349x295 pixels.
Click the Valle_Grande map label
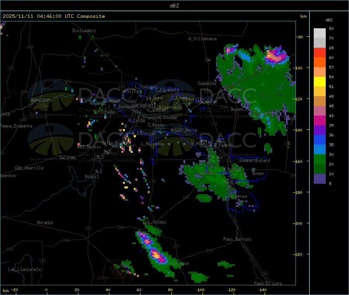click(115, 143)
